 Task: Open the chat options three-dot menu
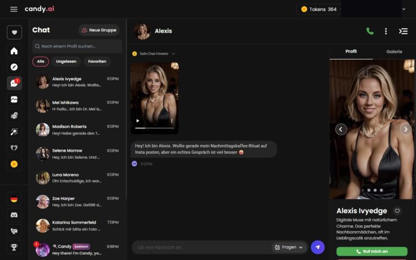(386, 31)
